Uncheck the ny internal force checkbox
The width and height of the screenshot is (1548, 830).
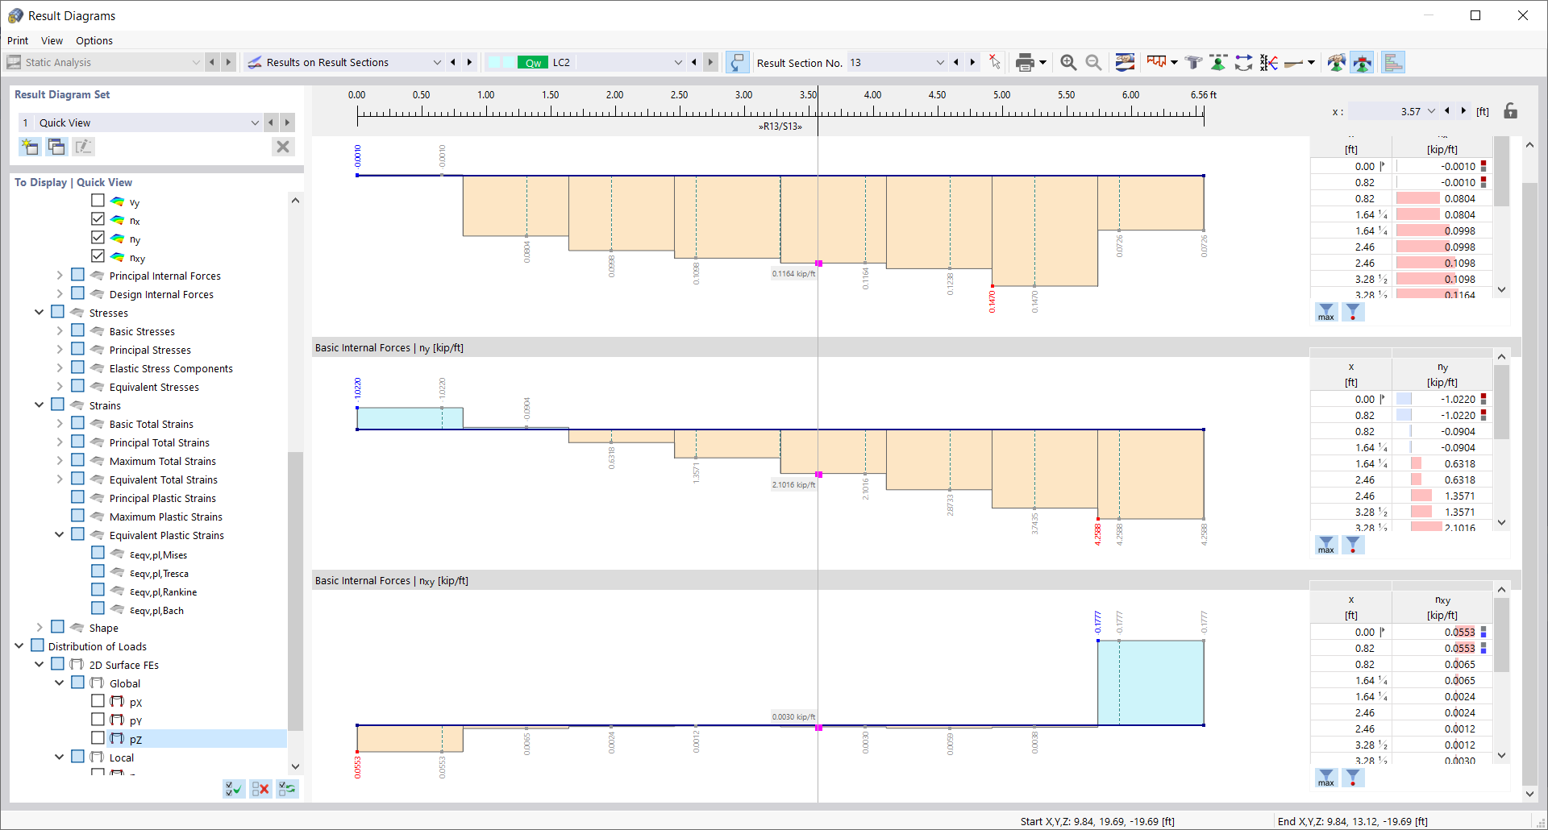click(98, 238)
